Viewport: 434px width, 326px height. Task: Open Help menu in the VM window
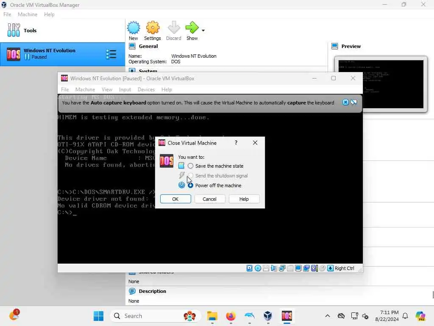pyautogui.click(x=167, y=90)
